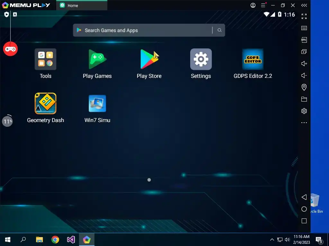This screenshot has height=246, width=329.
Task: Select the Recycle Bin on desktop
Action: click(316, 203)
